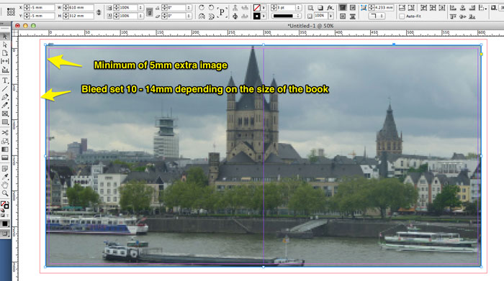
Task: Rotate 90 degrees counter-clockwise
Action: point(211,7)
